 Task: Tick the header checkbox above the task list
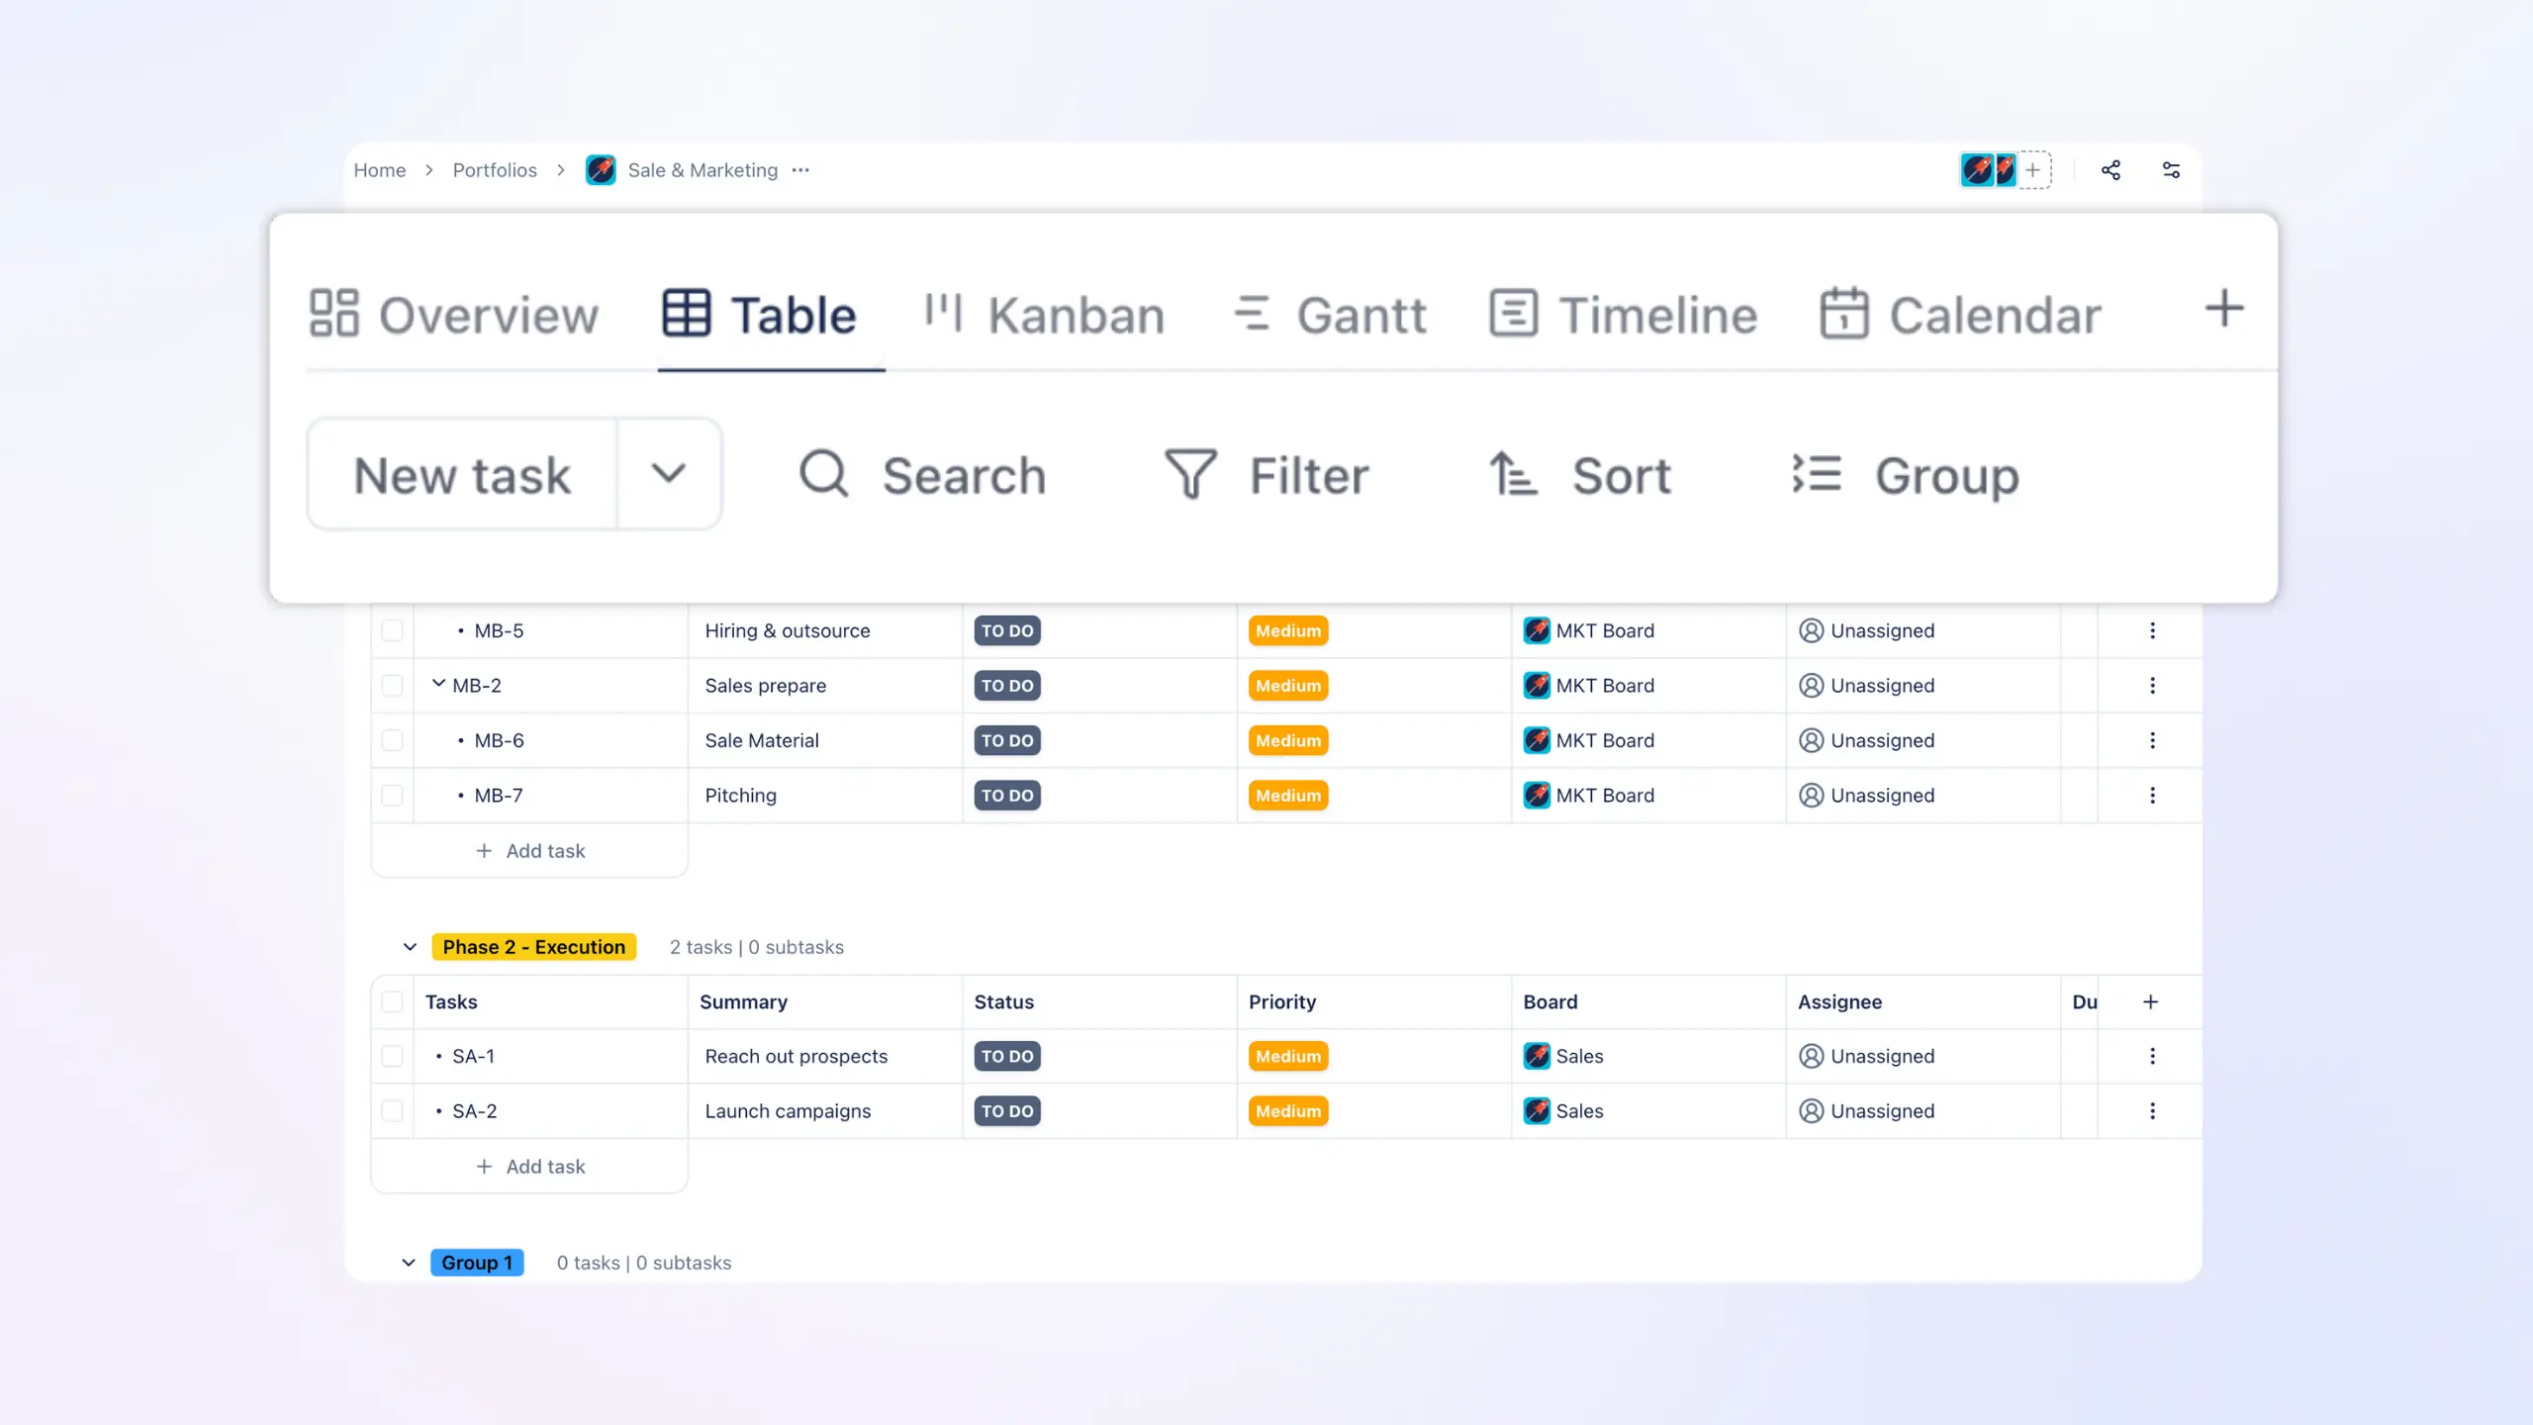[x=392, y=1001]
